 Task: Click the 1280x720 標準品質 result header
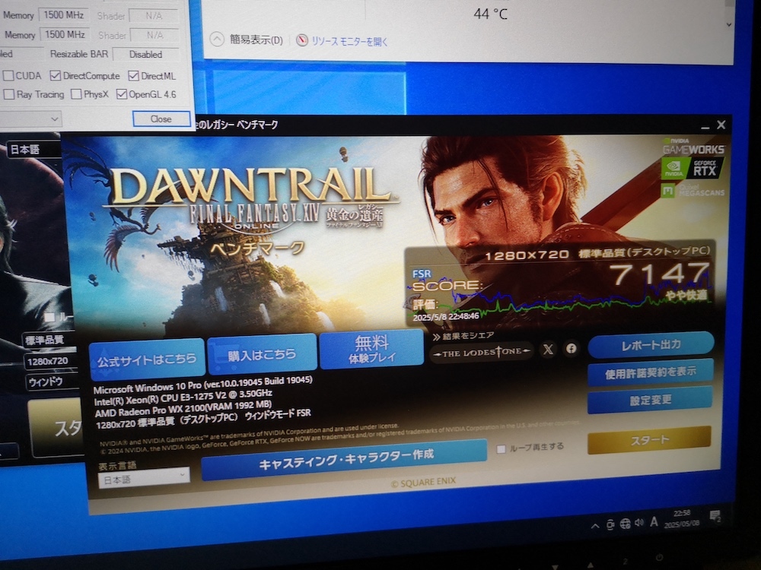[597, 254]
